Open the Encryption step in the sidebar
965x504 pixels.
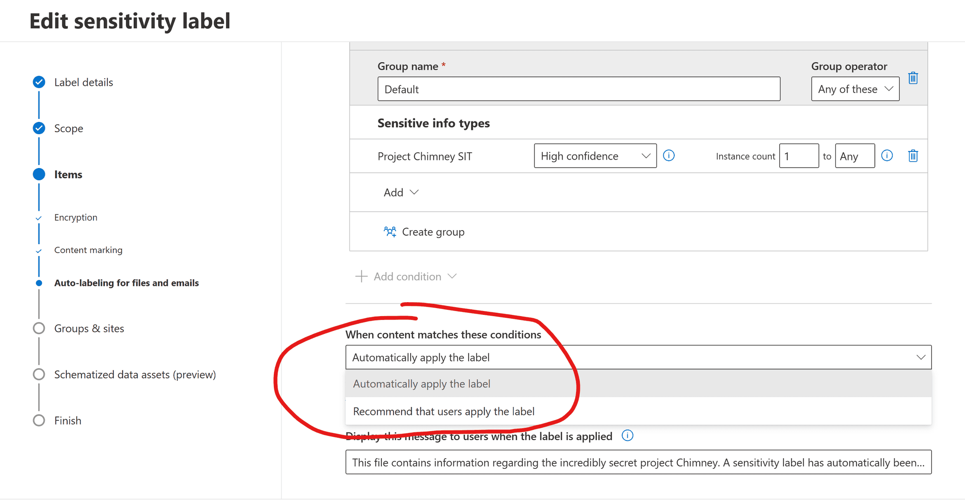tap(76, 217)
